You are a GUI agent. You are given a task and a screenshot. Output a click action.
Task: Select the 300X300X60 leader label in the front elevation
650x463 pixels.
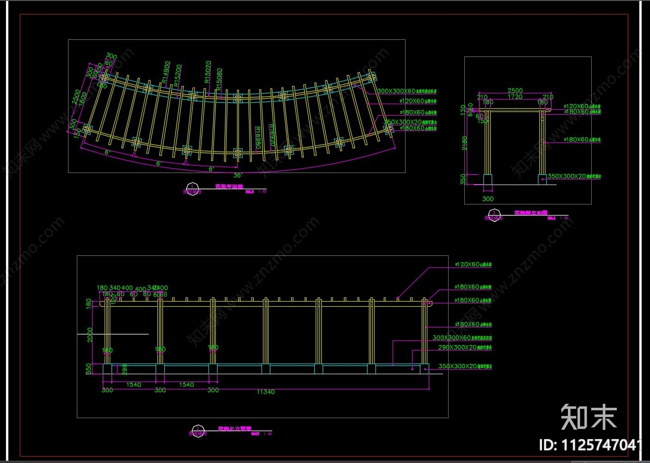(x=462, y=338)
